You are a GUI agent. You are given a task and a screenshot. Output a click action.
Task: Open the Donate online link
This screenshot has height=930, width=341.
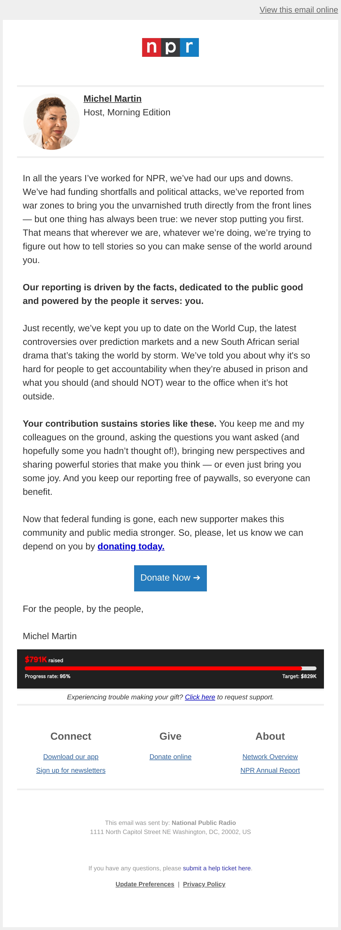pos(170,756)
